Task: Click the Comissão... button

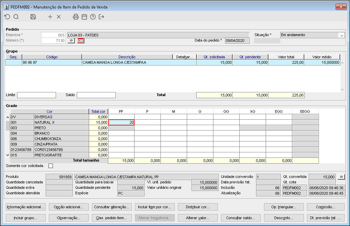Action: click(x=326, y=207)
